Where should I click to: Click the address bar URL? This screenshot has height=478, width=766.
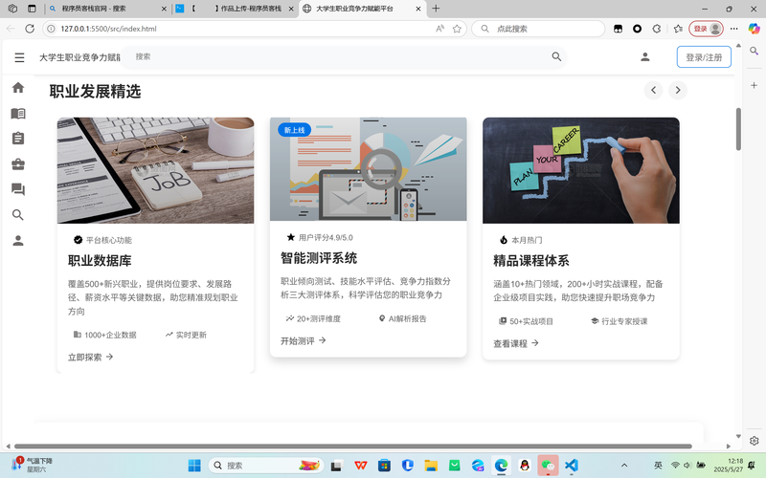click(108, 29)
